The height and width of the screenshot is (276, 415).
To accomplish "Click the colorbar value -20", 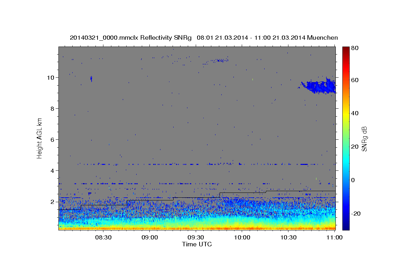I will tap(357, 214).
